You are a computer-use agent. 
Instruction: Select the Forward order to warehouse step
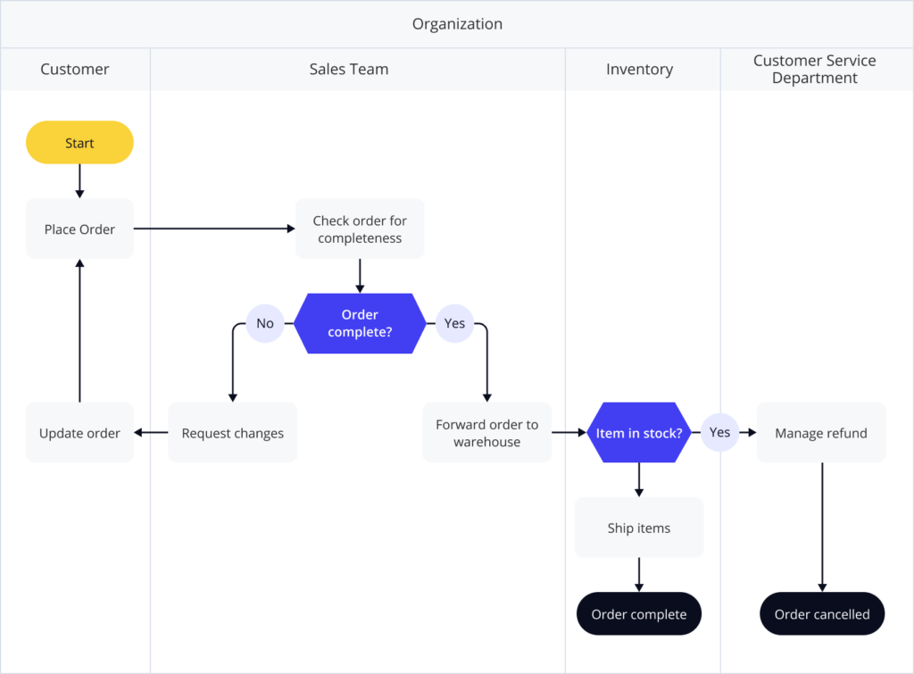point(486,433)
